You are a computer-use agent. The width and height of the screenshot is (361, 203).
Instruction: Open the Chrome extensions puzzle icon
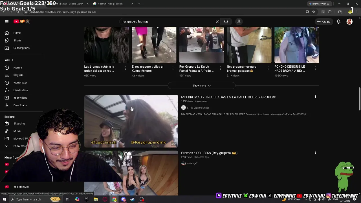pos(330,12)
